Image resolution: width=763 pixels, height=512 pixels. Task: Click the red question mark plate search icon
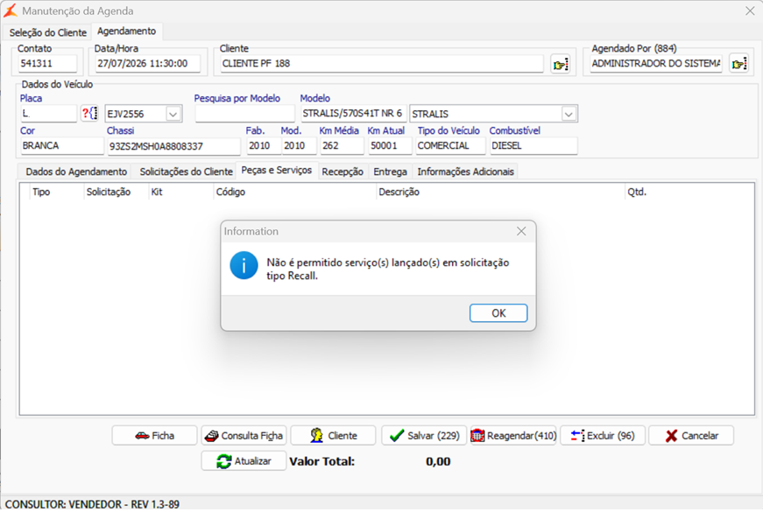click(89, 114)
